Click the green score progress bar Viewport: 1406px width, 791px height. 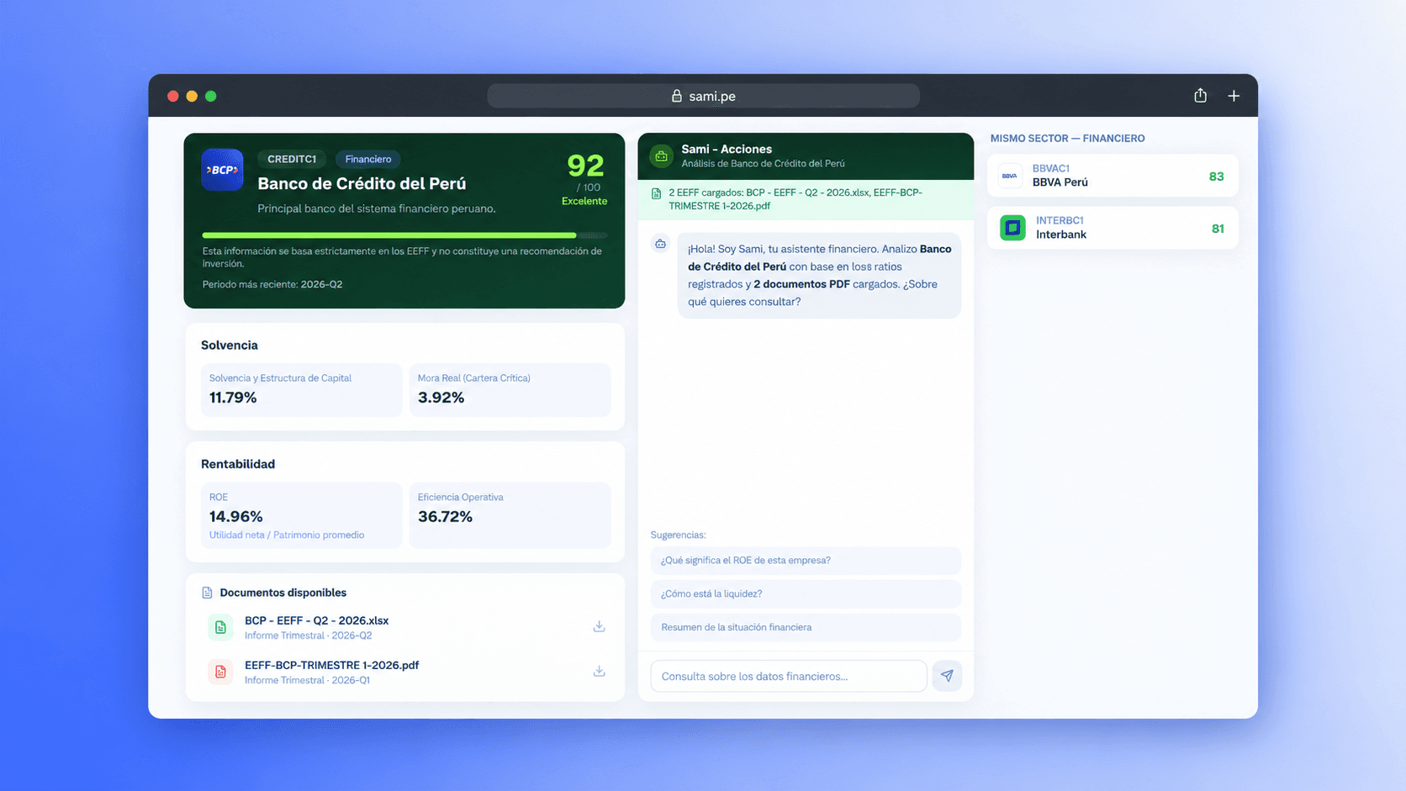[x=404, y=235]
